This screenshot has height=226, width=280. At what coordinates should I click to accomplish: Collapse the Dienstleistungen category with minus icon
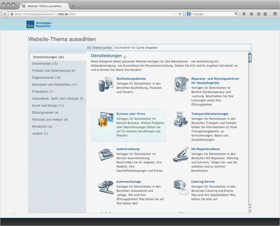click(x=125, y=57)
